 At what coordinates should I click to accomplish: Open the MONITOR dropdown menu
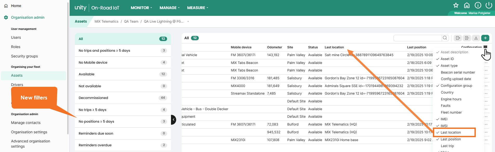141,8
